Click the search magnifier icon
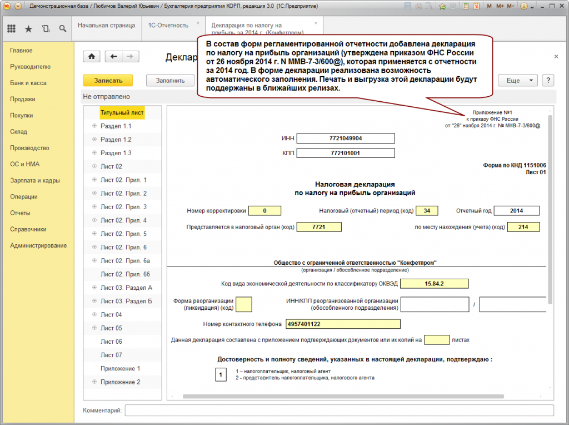569x425 pixels. [x=63, y=29]
